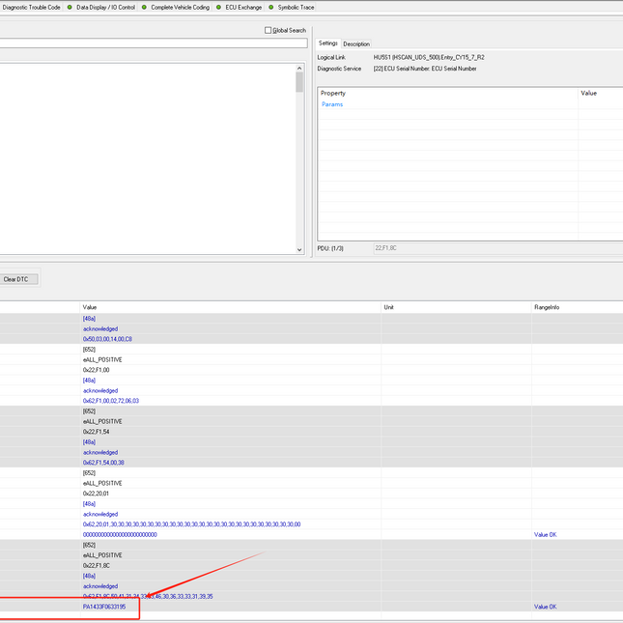Click the Value column header in results

tap(90, 307)
